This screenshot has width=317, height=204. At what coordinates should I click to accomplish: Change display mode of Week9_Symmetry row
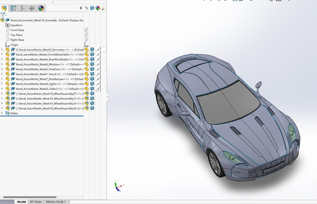(92, 49)
